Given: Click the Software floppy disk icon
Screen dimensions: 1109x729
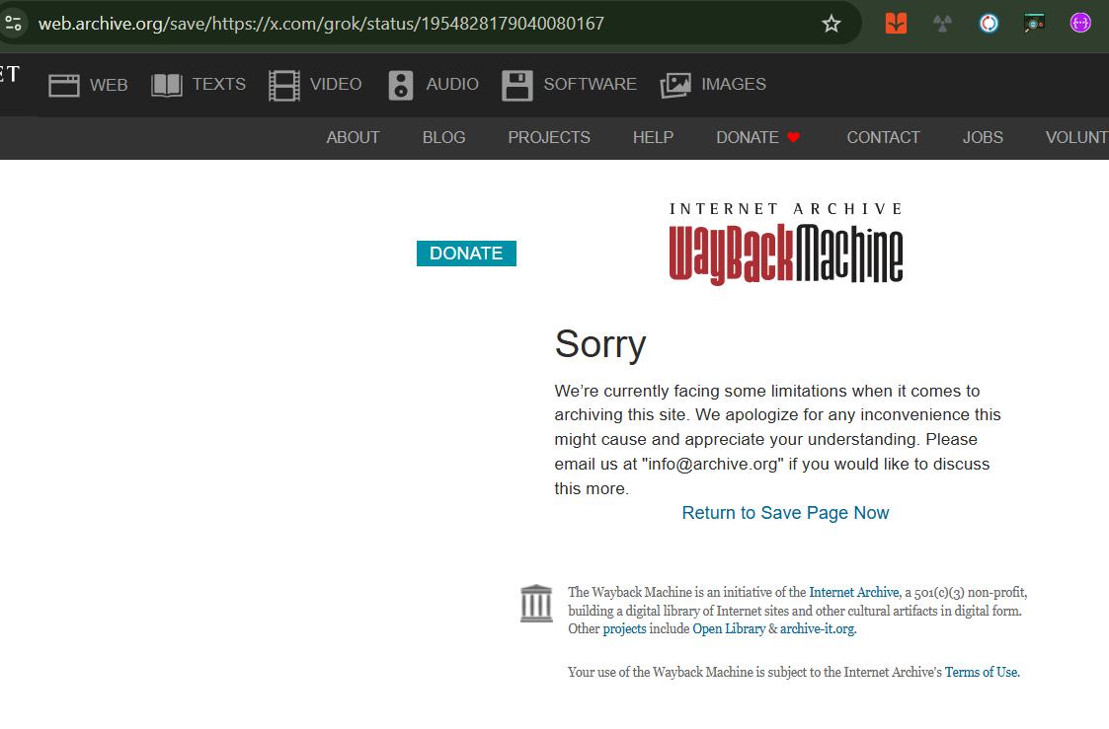Looking at the screenshot, I should [517, 86].
